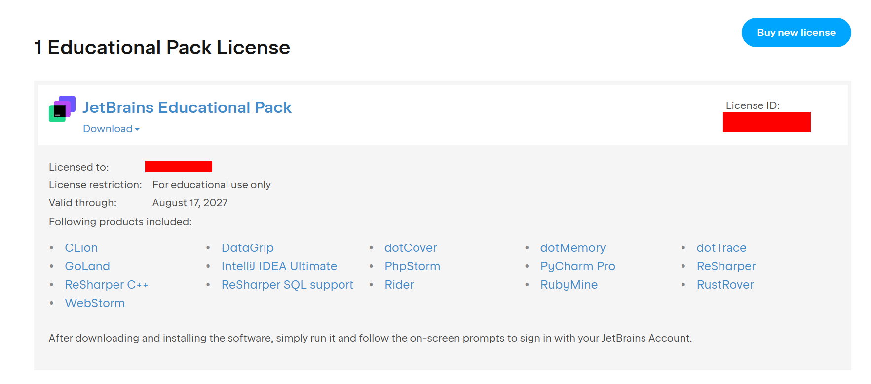Image resolution: width=871 pixels, height=384 pixels.
Task: Open the JetBrains Educational Pack title link
Action: click(187, 107)
